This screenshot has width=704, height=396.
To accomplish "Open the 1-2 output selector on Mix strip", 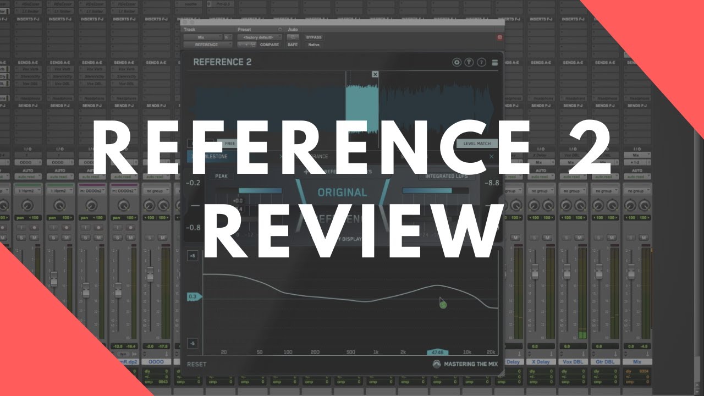I will coord(636,162).
